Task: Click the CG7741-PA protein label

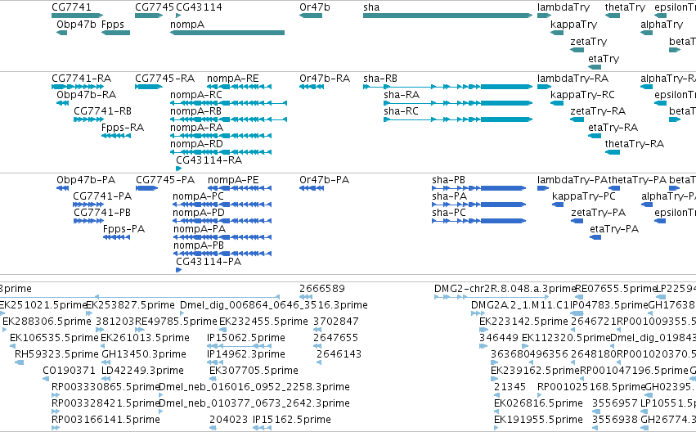Action: pos(102,196)
